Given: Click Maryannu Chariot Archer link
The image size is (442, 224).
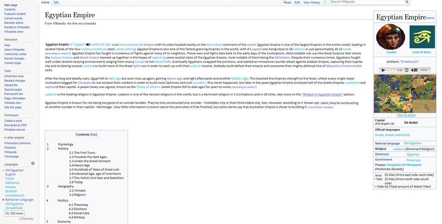Looking at the screenshot, I should coord(344,66).
